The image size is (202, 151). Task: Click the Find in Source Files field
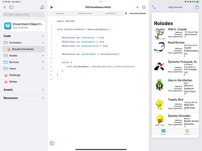pyautogui.click(x=24, y=15)
